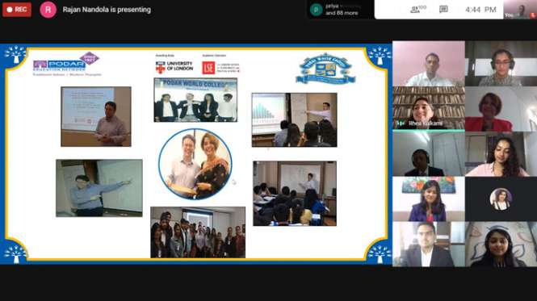Click the 4:44 PM clock display
Screen dimensions: 537x301
pyautogui.click(x=480, y=10)
